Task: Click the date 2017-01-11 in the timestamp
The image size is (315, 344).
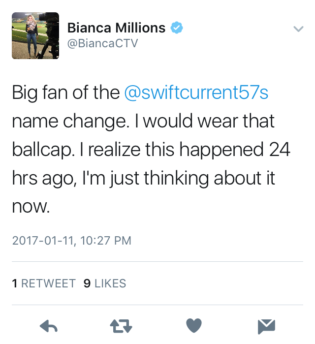Action: pyautogui.click(x=42, y=241)
